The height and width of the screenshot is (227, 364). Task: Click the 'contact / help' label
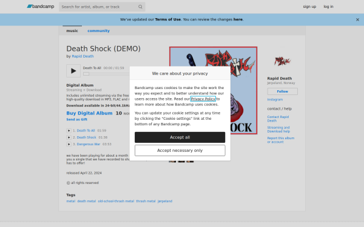pos(280,108)
